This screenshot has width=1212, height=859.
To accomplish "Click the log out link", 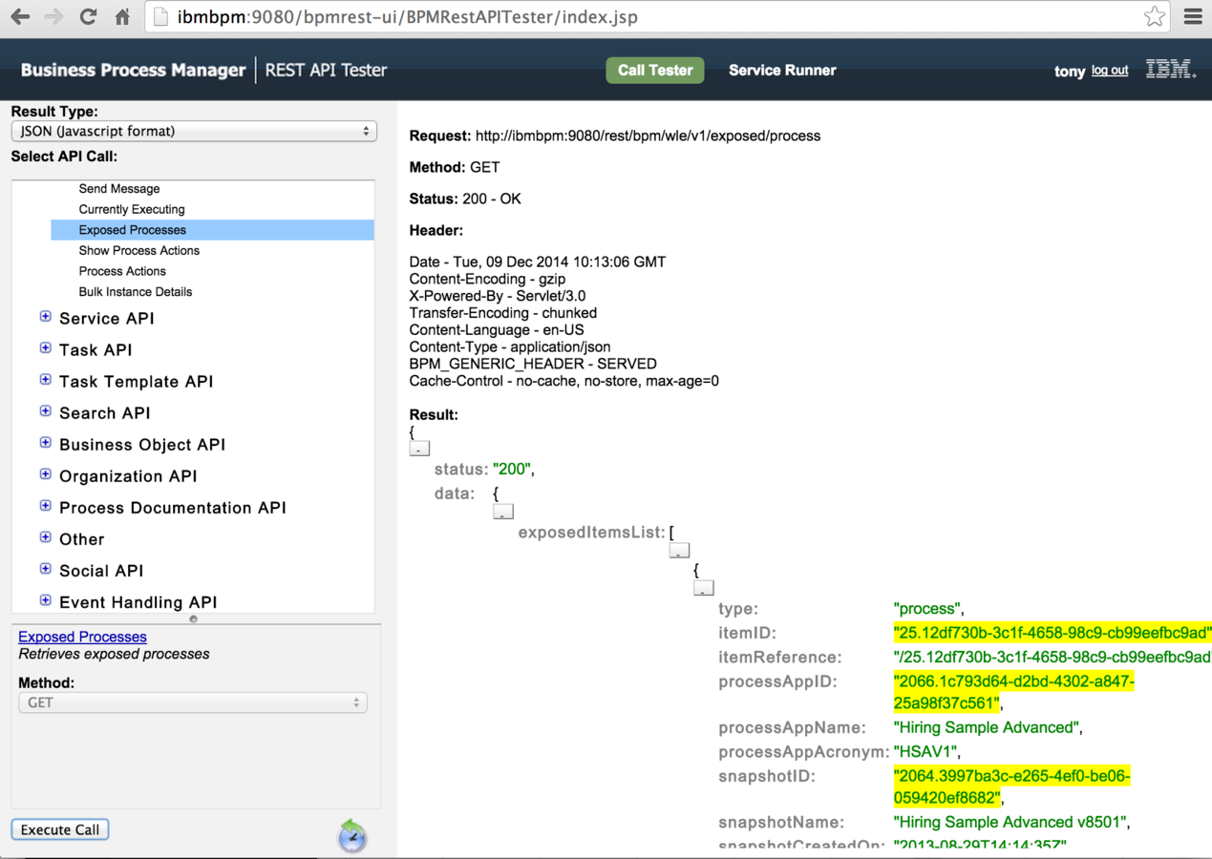I will pyautogui.click(x=1110, y=71).
